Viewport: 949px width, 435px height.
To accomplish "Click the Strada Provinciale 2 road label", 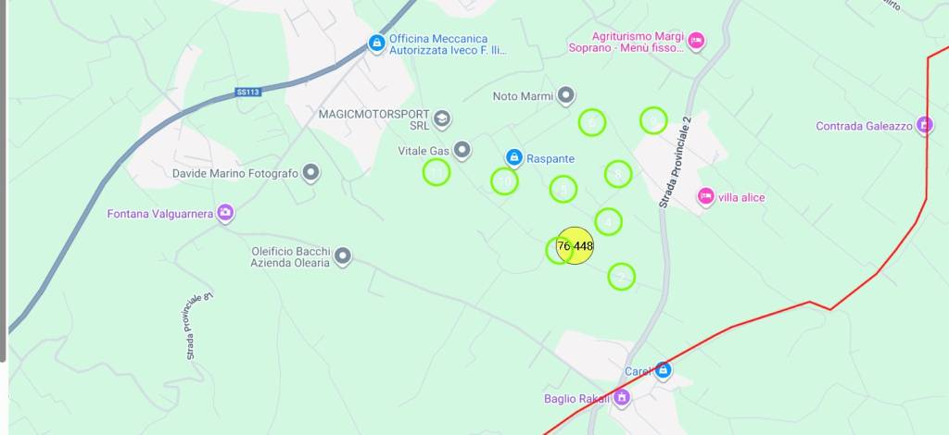I will tap(676, 162).
